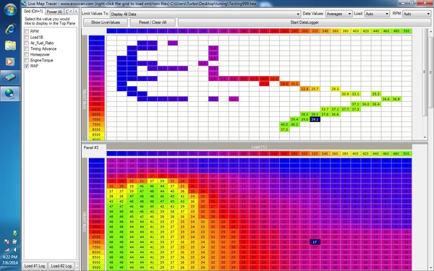
Task: Open the Windows Start orb
Action: coord(10,10)
